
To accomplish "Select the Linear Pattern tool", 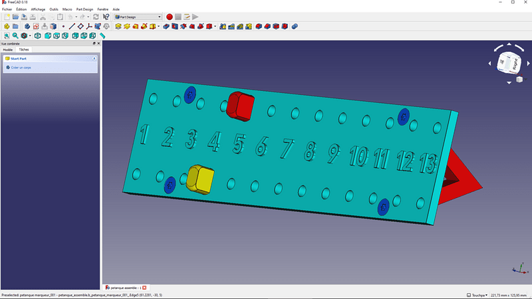I will [231, 27].
